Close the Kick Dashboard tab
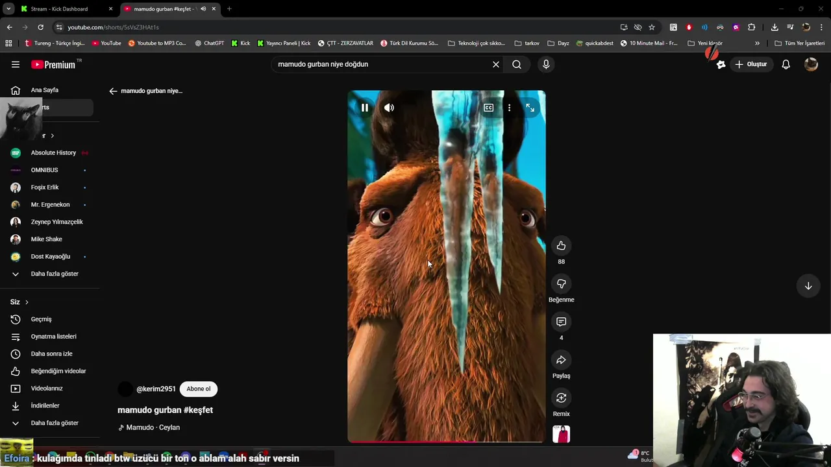The height and width of the screenshot is (467, 831). pyautogui.click(x=110, y=9)
